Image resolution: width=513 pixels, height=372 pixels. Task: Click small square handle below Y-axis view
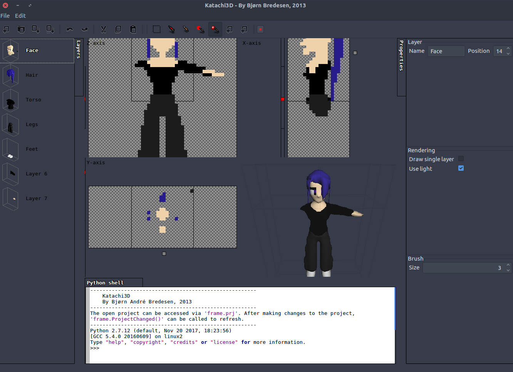pos(164,254)
